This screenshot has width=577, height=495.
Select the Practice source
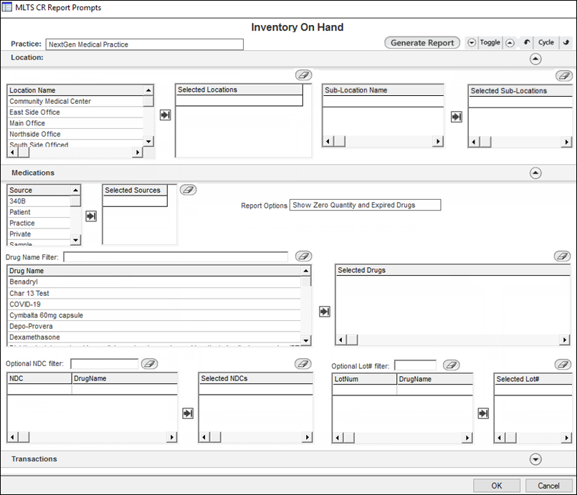click(x=39, y=224)
